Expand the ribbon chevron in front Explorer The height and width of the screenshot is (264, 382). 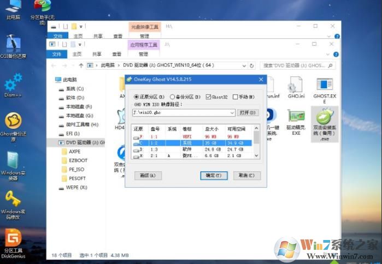[x=328, y=55]
